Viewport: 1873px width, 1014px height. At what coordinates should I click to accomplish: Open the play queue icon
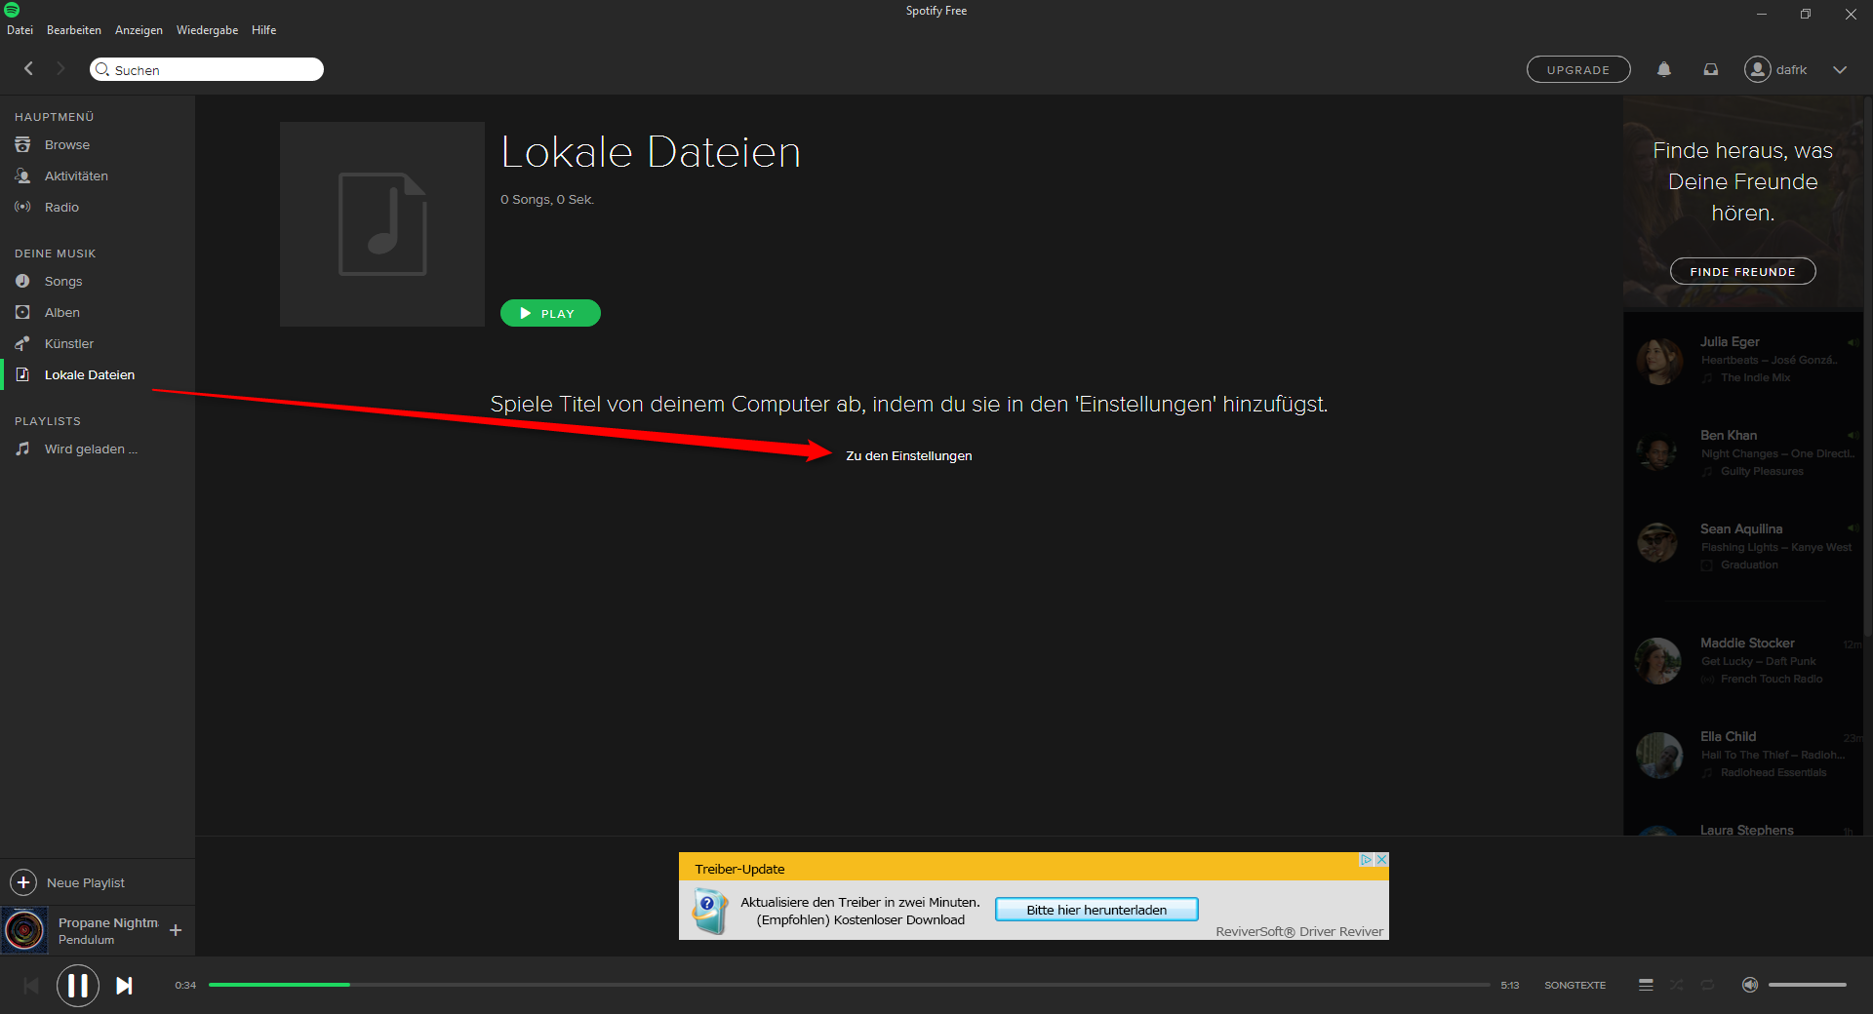[1646, 985]
